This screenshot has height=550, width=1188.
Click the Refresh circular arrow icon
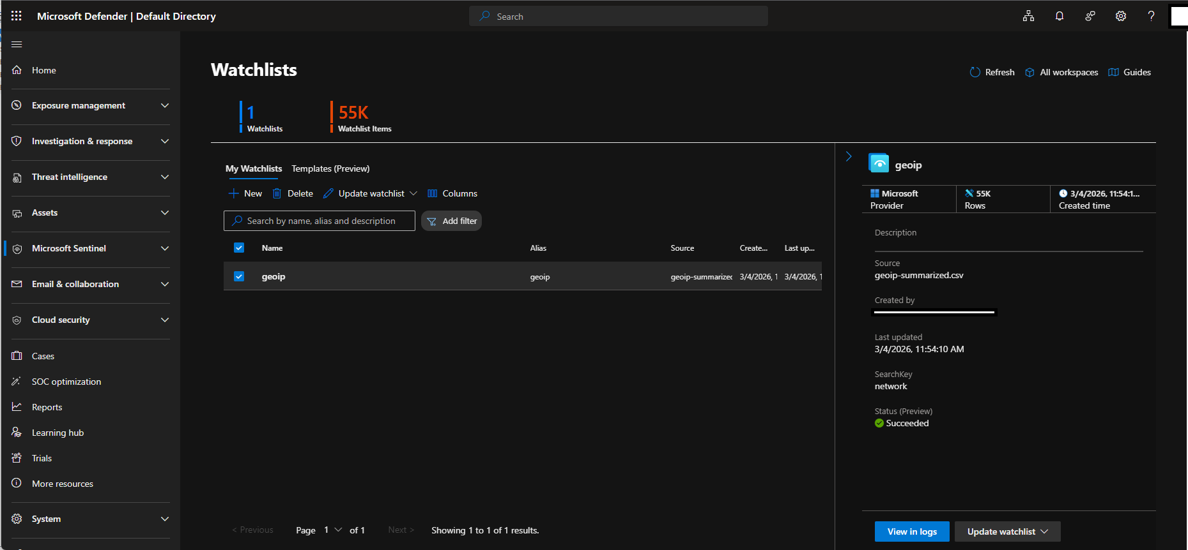coord(975,72)
